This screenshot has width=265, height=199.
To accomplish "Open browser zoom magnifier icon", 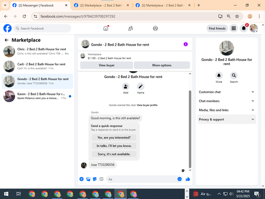I will click(x=228, y=16).
